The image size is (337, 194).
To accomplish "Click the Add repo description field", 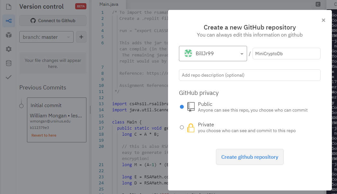I will click(250, 75).
